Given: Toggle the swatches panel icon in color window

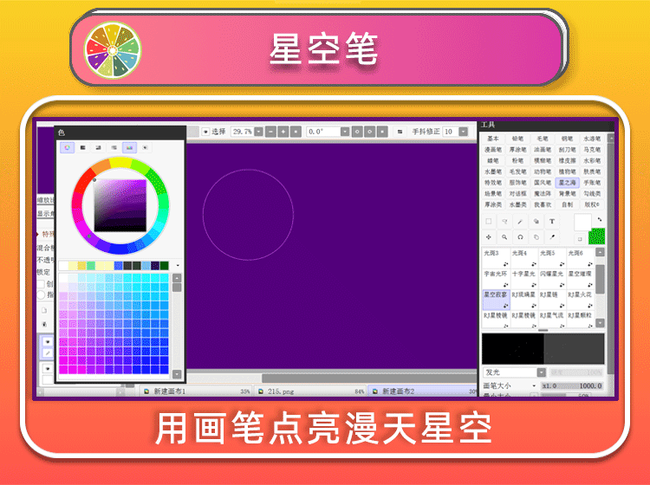Looking at the screenshot, I should [129, 147].
